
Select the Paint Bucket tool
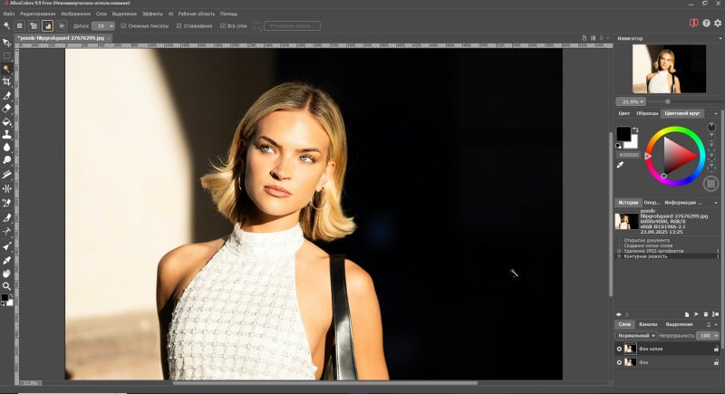[6, 122]
